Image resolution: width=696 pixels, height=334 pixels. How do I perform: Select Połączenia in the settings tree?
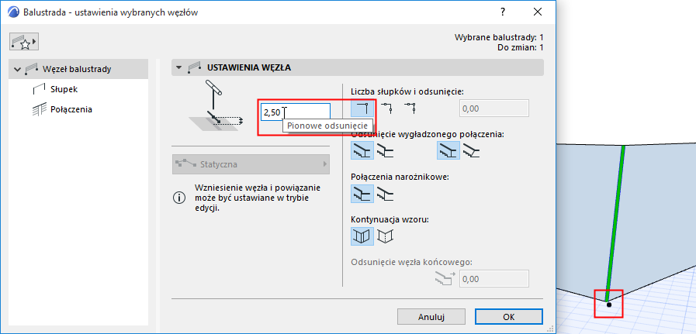click(x=71, y=109)
